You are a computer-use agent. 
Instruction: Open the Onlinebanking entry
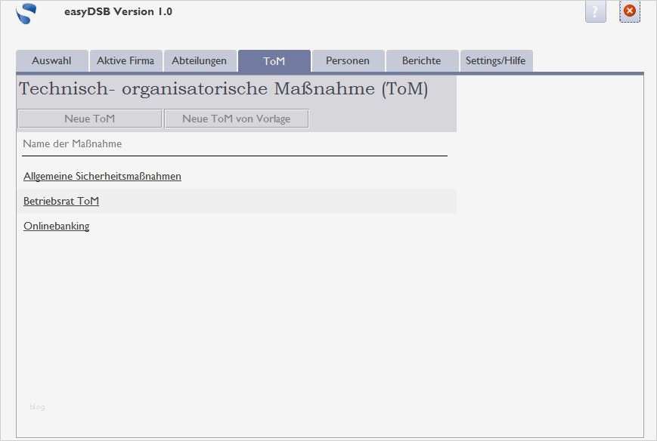tap(57, 226)
